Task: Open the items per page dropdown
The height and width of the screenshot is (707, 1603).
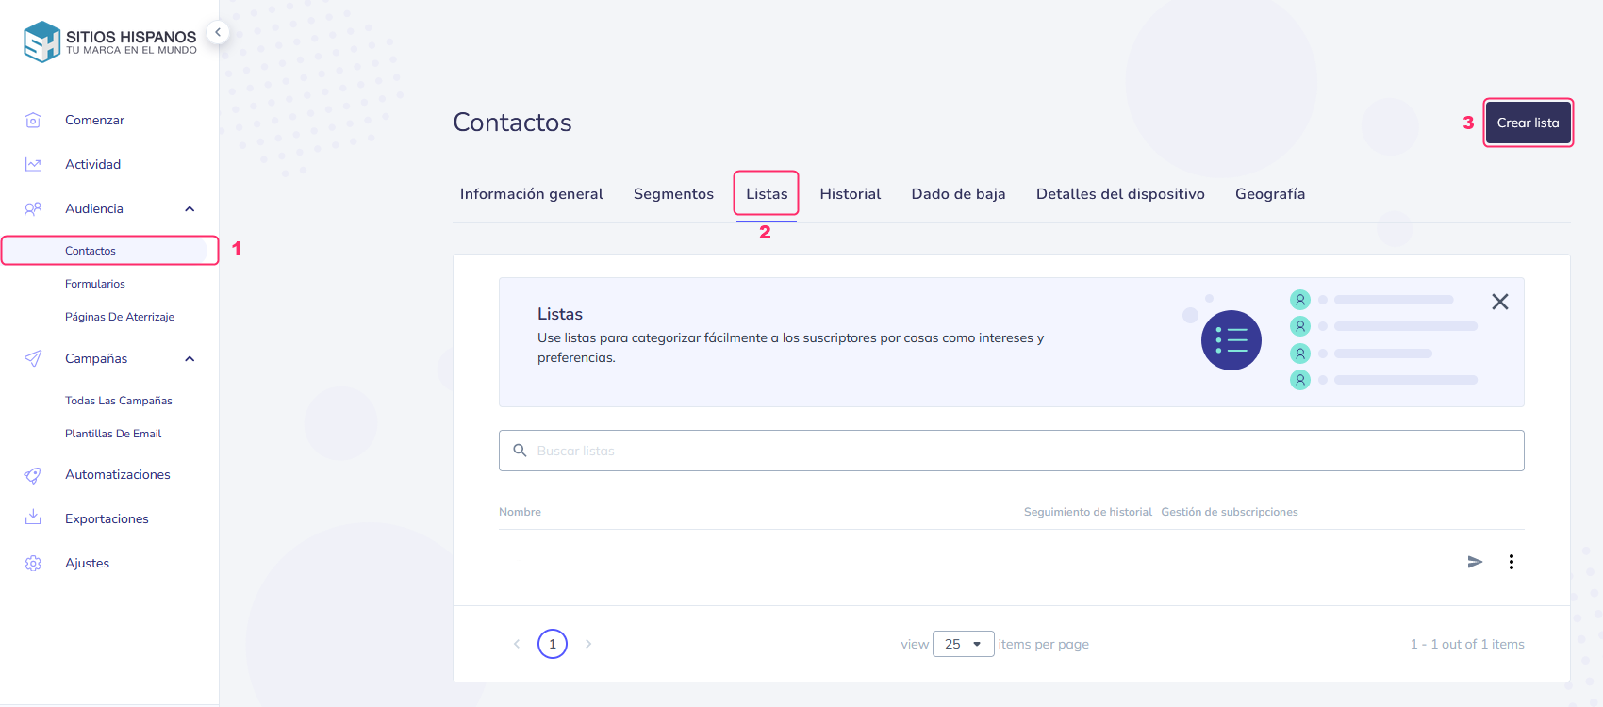Action: [963, 644]
